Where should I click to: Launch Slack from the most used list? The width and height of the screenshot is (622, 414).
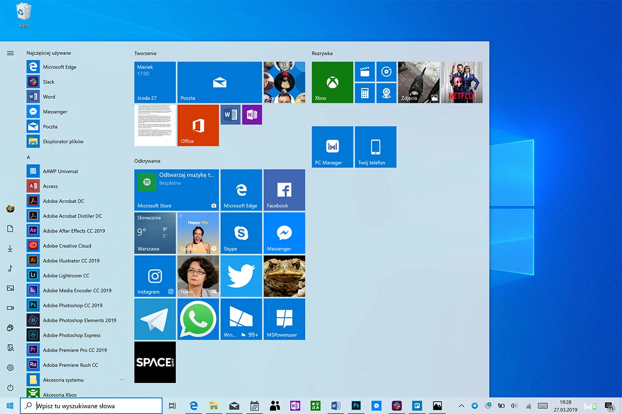click(x=76, y=82)
